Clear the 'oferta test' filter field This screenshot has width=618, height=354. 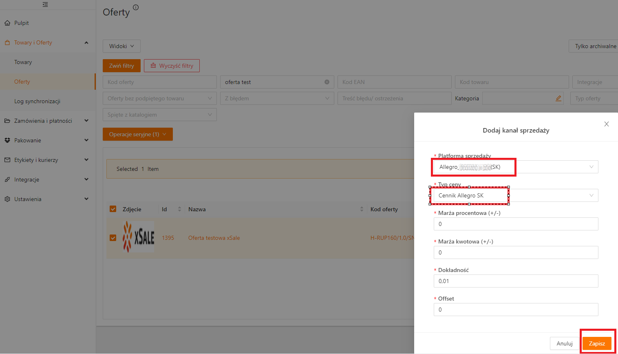click(x=327, y=82)
